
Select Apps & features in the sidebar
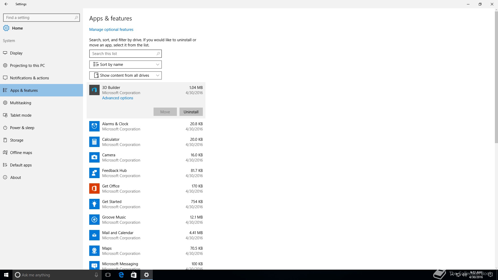[41, 90]
